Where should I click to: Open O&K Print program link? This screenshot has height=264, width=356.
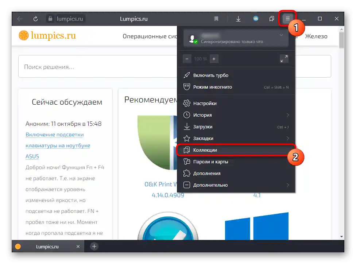161,184
